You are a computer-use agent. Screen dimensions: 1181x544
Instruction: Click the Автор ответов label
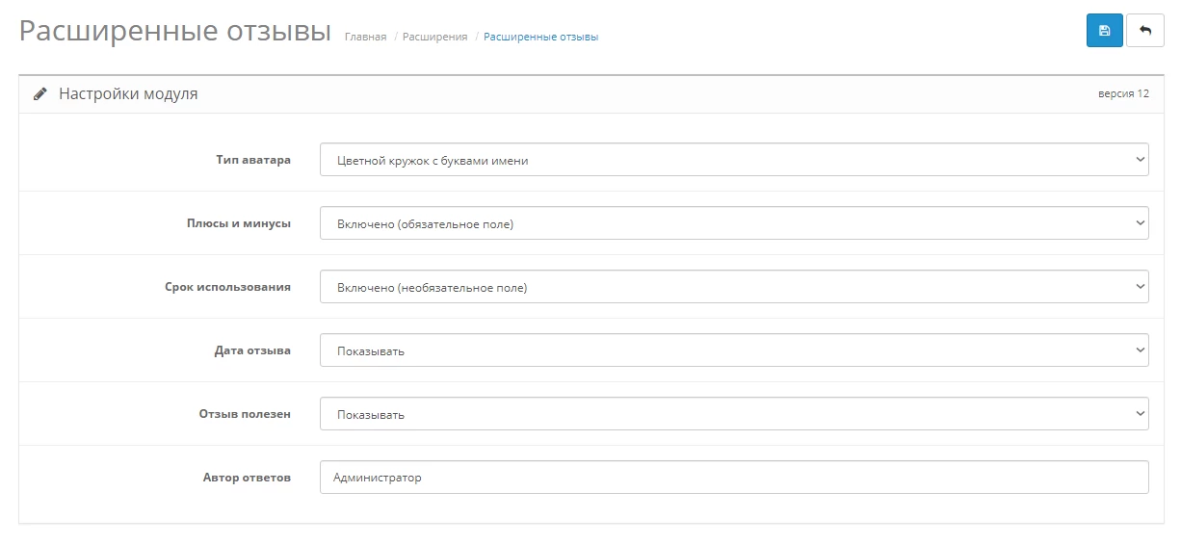point(247,478)
